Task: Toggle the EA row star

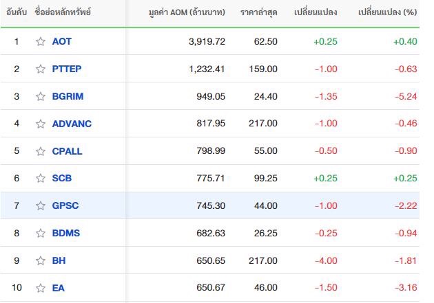Action: click(41, 288)
